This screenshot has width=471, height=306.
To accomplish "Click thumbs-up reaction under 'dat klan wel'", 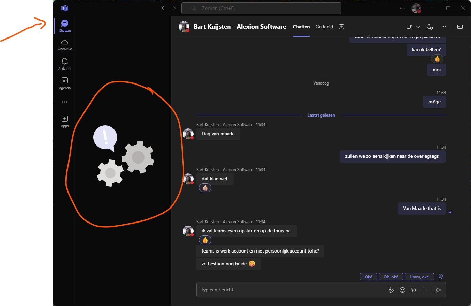I will [x=205, y=188].
